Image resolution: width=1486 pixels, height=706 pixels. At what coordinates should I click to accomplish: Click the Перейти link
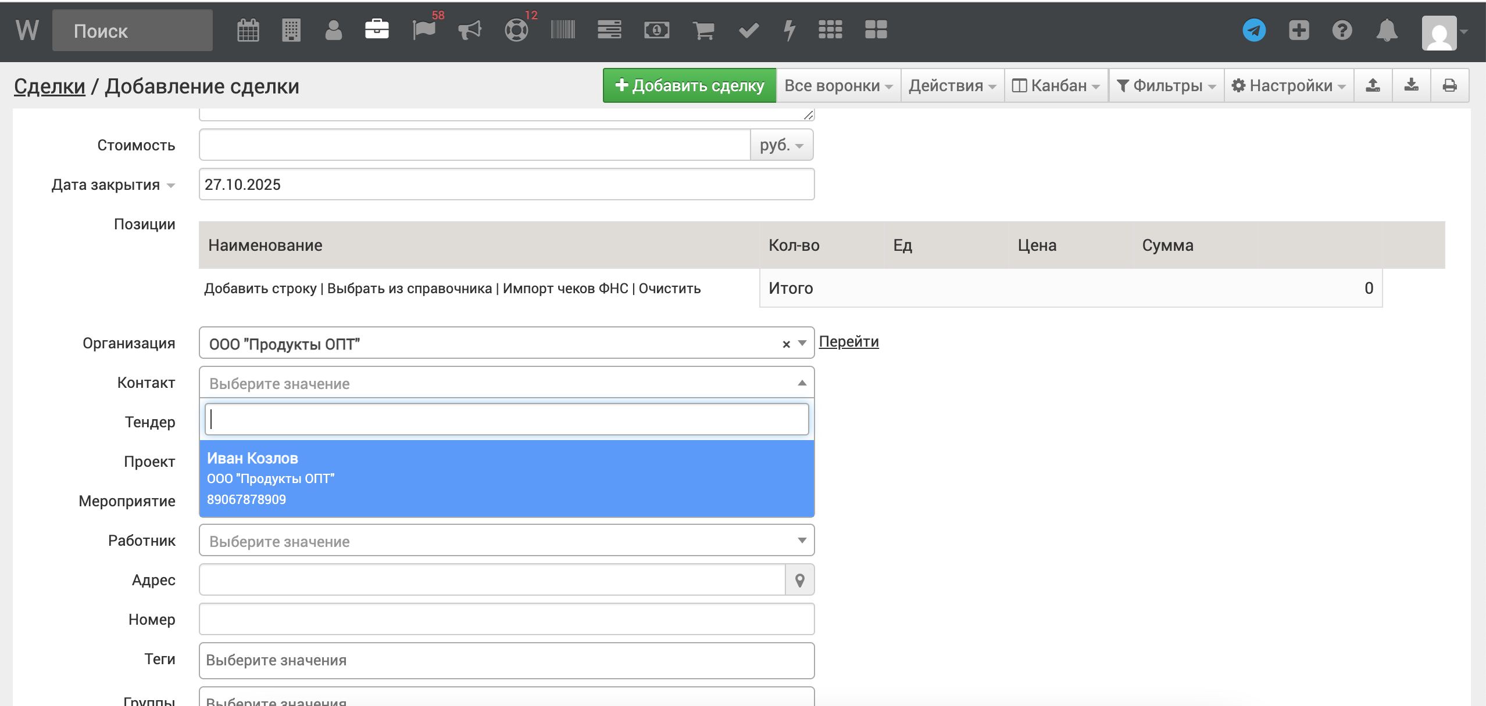click(848, 341)
